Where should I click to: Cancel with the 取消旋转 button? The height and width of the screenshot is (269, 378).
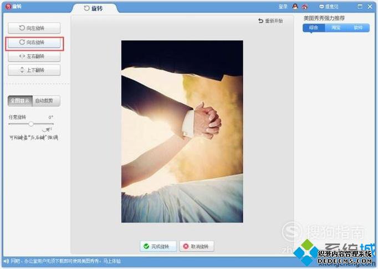click(x=196, y=246)
